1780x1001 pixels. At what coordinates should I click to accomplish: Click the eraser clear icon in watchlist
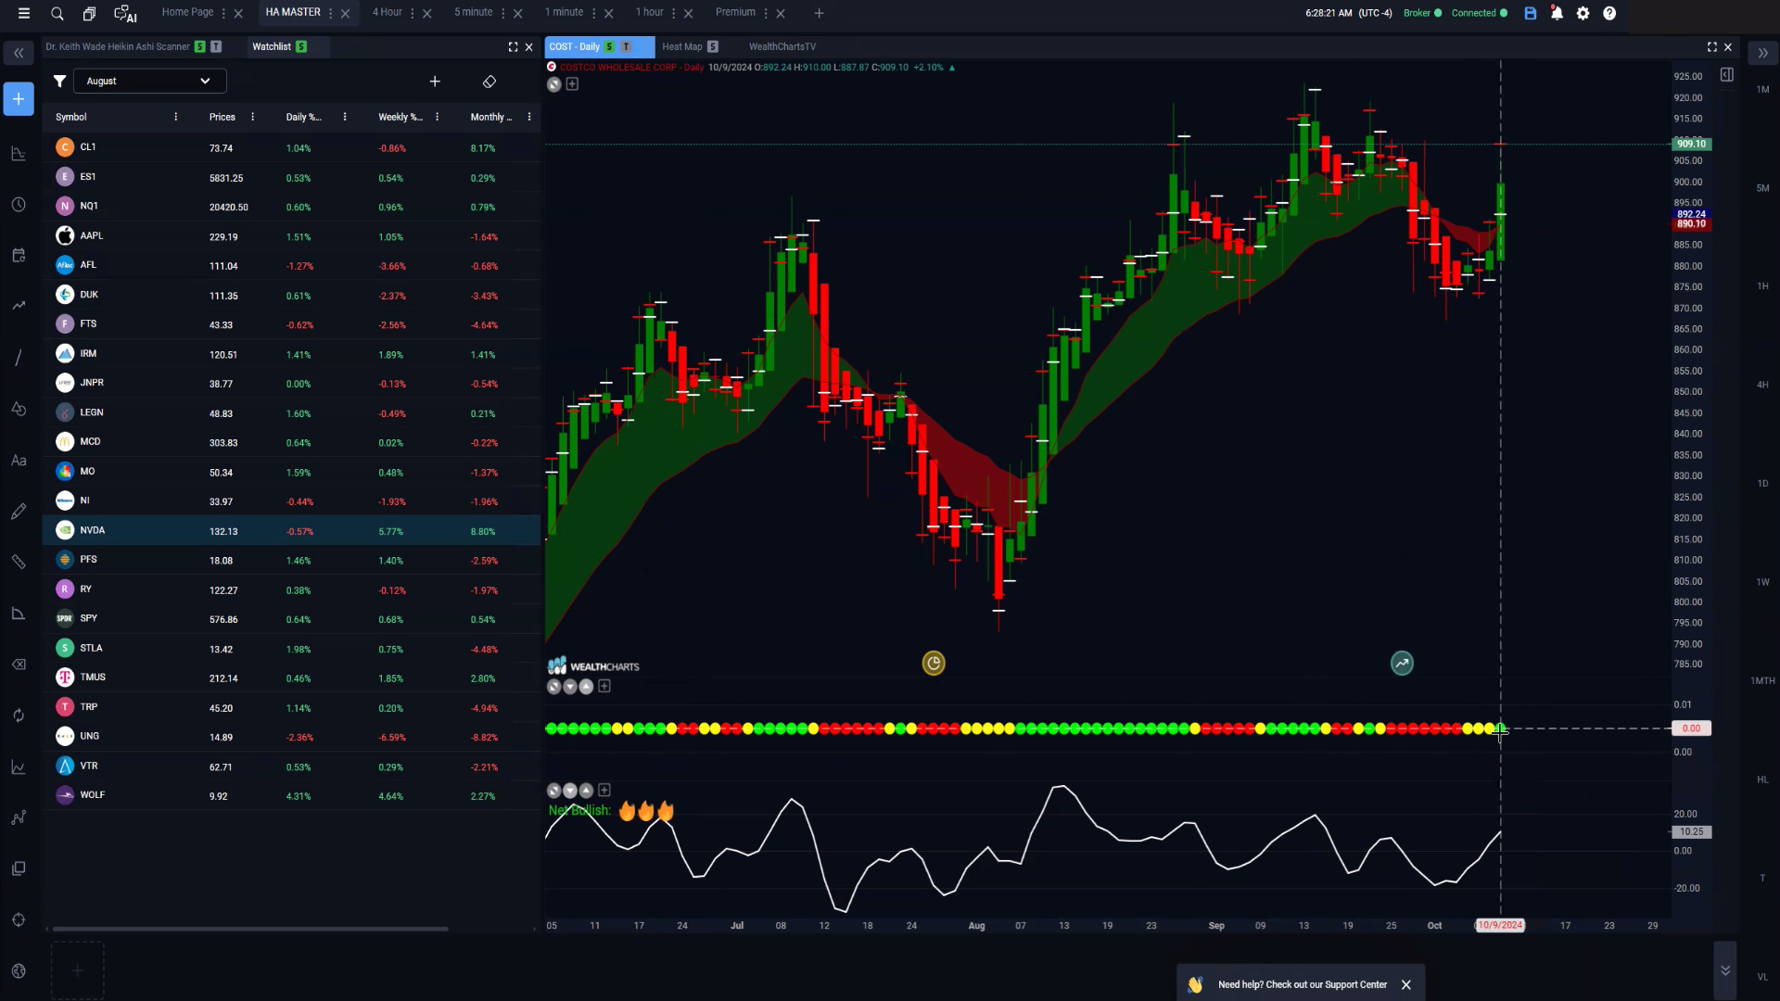pyautogui.click(x=489, y=82)
